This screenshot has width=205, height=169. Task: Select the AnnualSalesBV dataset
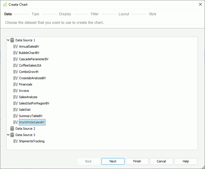point(29,46)
